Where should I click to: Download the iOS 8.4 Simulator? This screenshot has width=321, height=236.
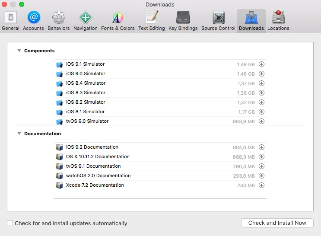click(261, 83)
